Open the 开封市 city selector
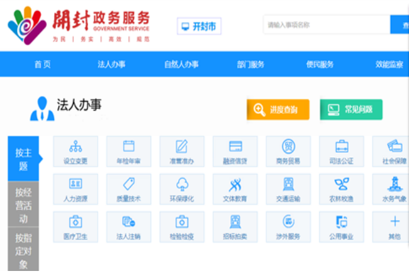This screenshot has width=409, height=276. click(199, 26)
